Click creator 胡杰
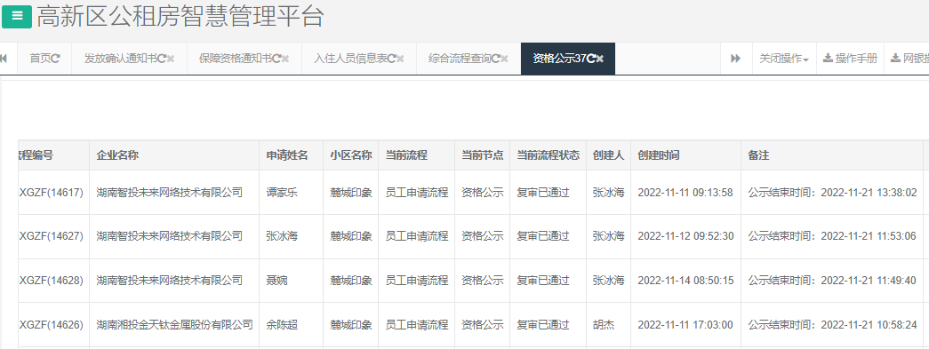This screenshot has width=929, height=349. (603, 325)
